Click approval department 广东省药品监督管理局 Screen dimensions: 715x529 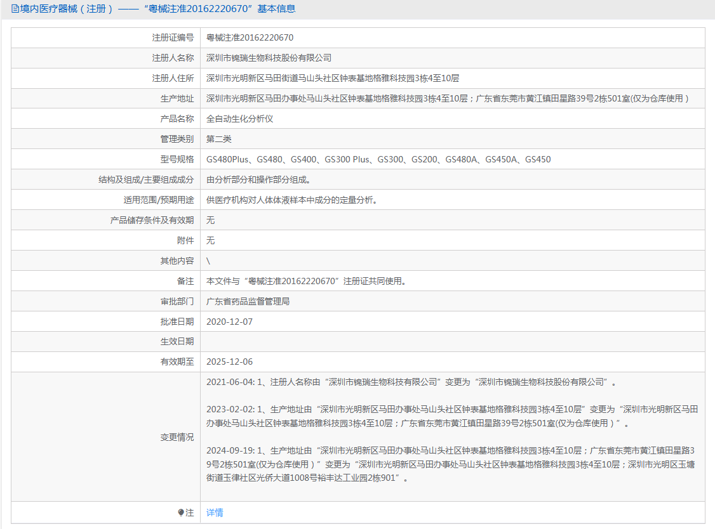tap(248, 301)
